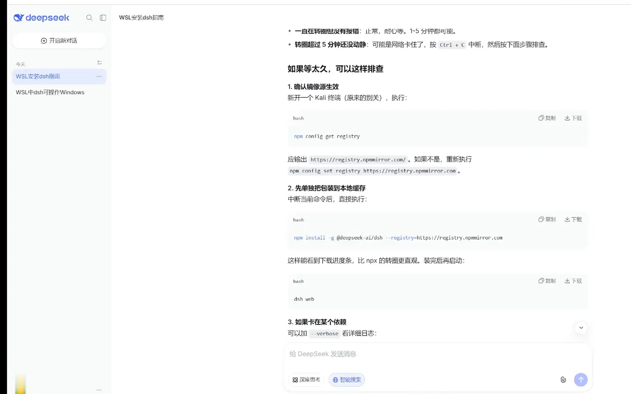Viewport: 631px width, 394px height.
Task: Click the user avatar thumbnail bottom left
Action: pos(21,384)
